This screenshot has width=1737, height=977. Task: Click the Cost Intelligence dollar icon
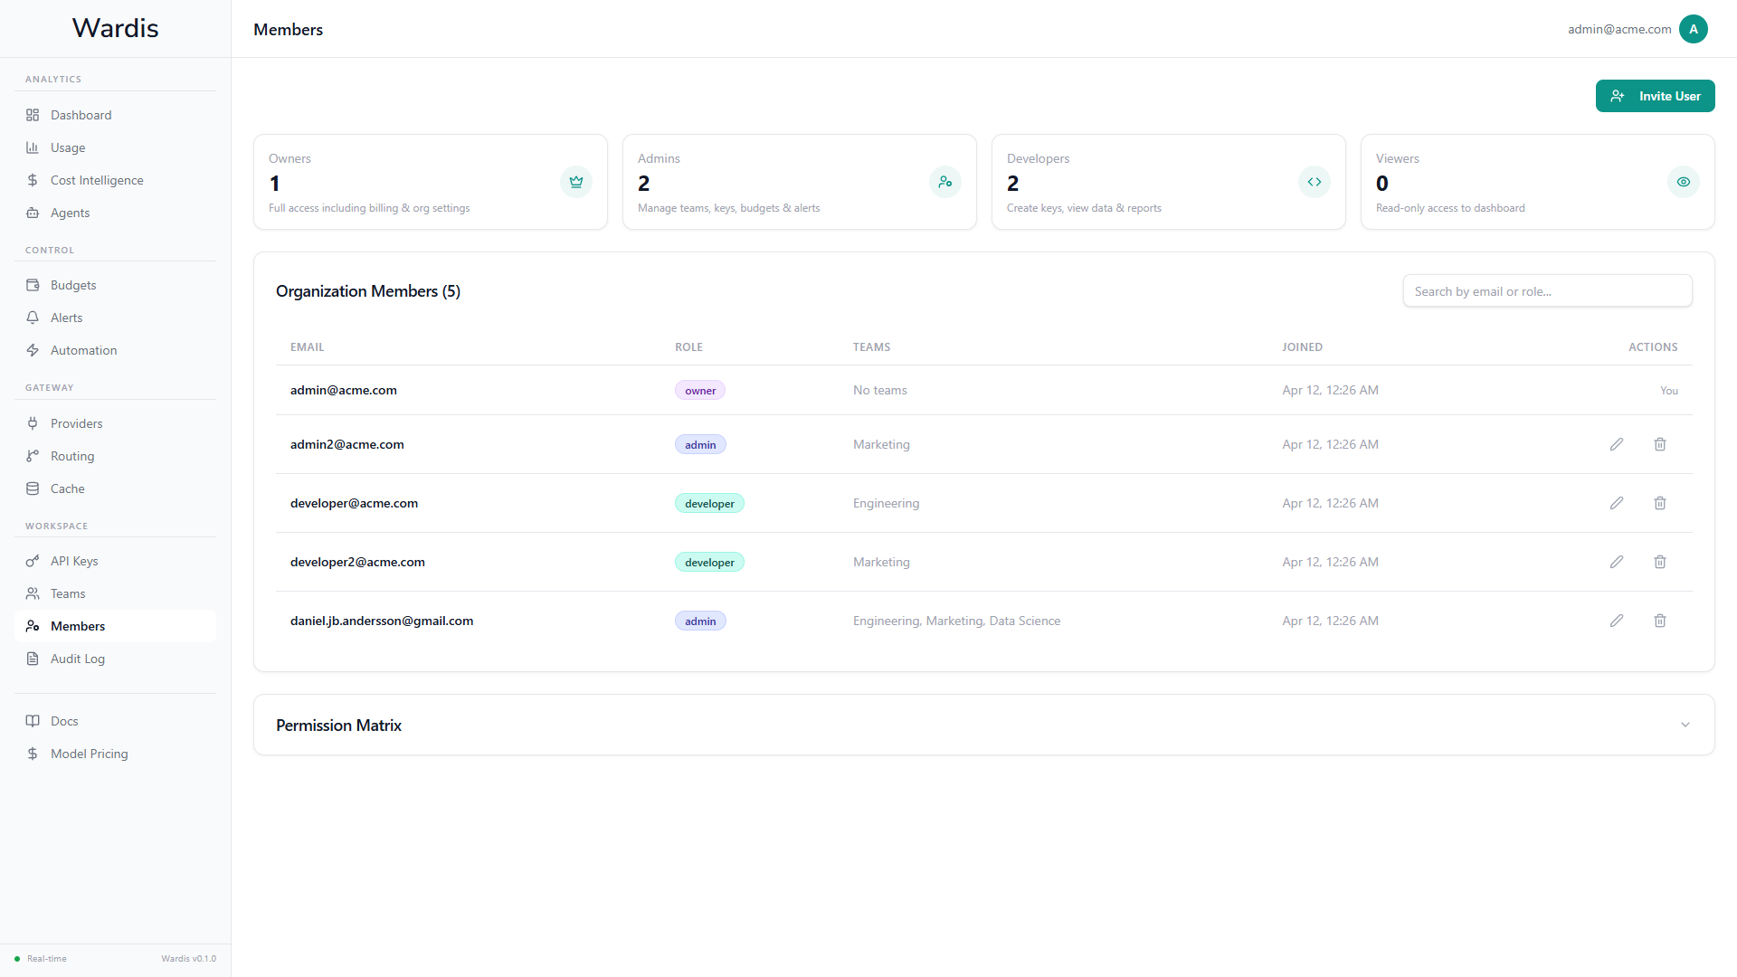click(33, 180)
